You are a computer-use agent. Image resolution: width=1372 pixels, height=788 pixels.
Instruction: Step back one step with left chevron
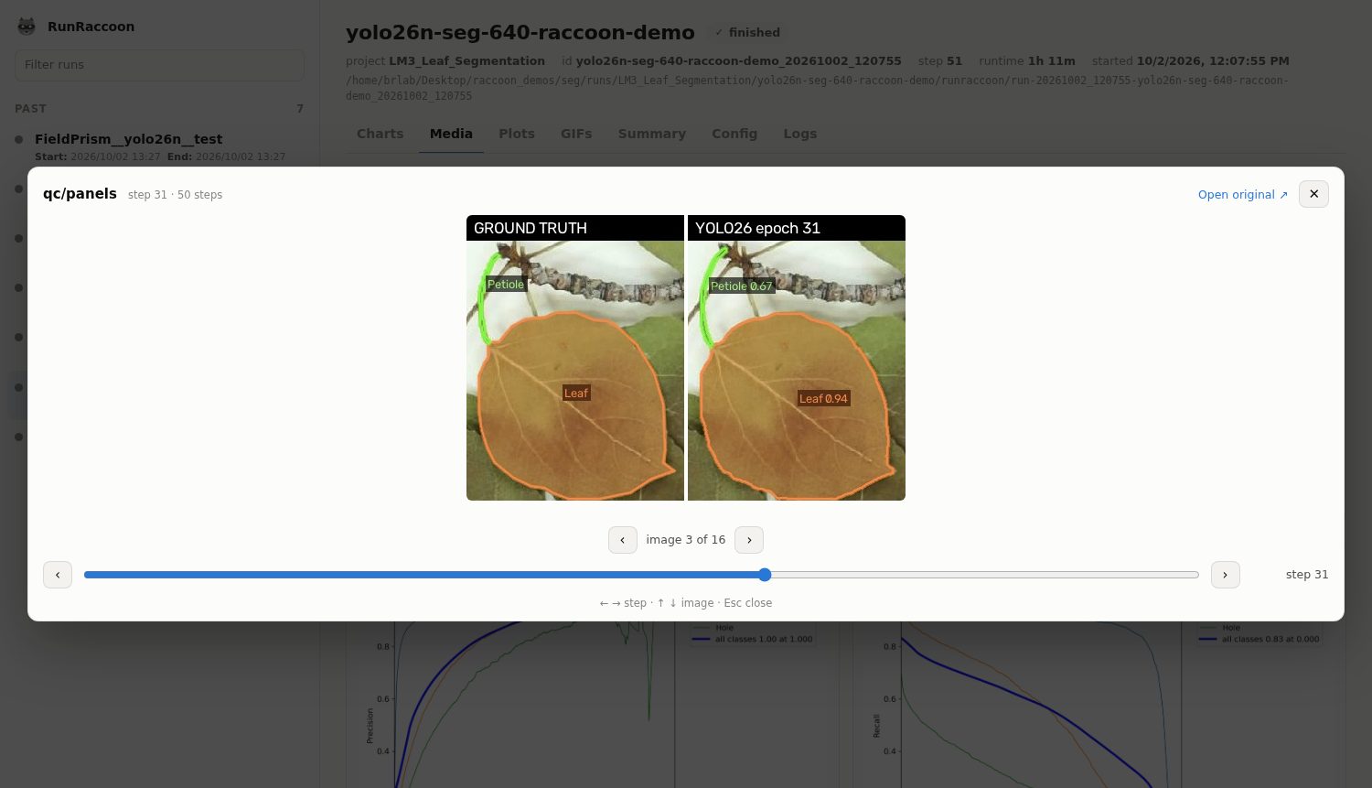pos(58,575)
